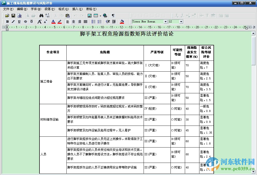The height and width of the screenshot is (175, 257).
Task: Open the table icon's dropdown arrow
Action: [100, 15]
